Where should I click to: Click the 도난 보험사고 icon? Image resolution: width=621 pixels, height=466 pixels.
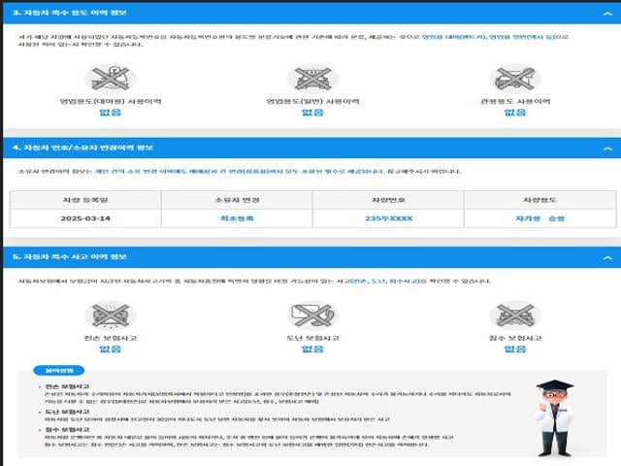coord(312,316)
